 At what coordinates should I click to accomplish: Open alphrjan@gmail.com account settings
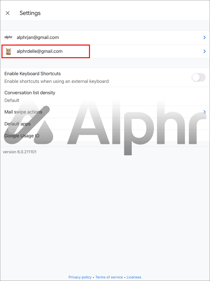point(105,37)
